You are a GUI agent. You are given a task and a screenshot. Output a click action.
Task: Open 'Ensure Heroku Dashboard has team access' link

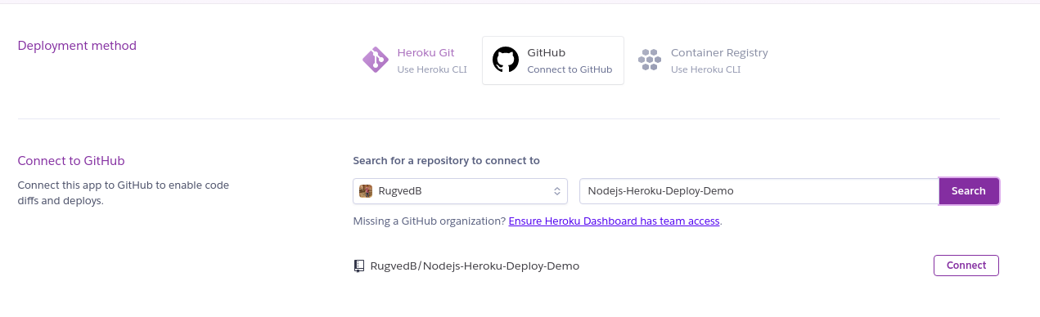[615, 221]
